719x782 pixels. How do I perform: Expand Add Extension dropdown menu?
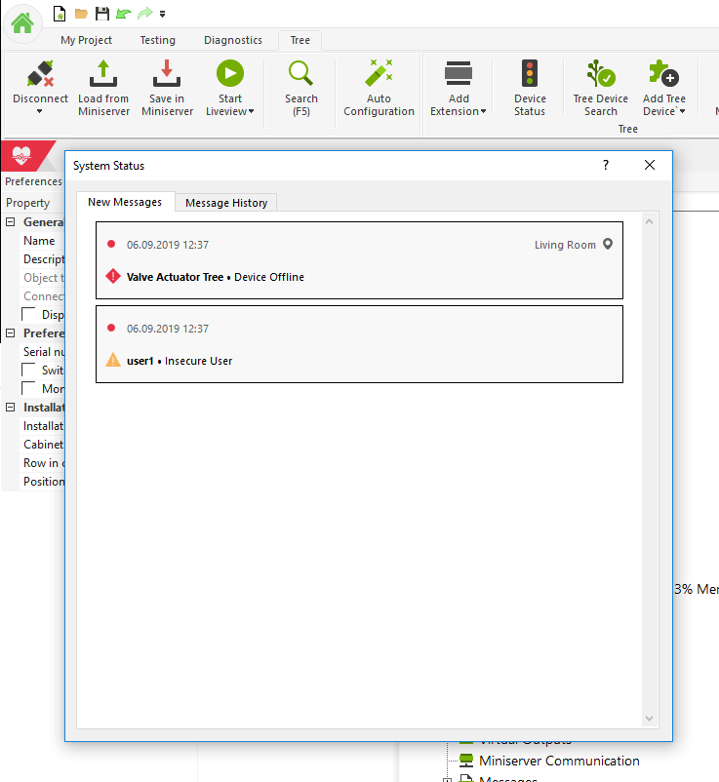[x=483, y=111]
